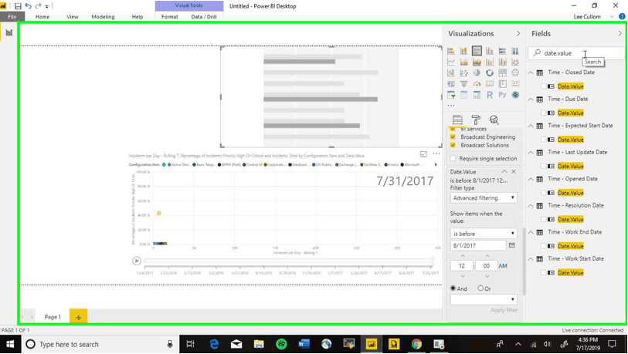Select the Or radio button
Viewport: 628px width, 354px height.
point(480,288)
